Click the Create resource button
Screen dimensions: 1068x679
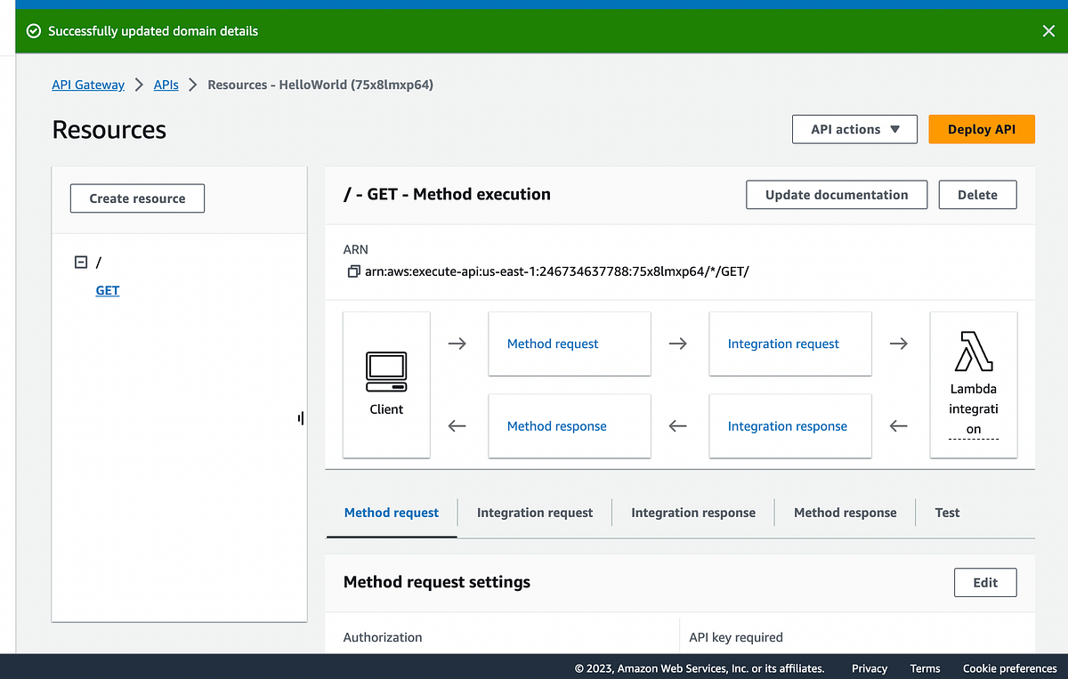pyautogui.click(x=136, y=198)
